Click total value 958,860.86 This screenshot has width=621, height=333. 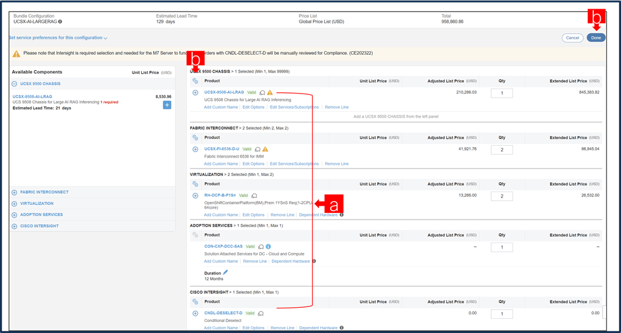coord(452,22)
